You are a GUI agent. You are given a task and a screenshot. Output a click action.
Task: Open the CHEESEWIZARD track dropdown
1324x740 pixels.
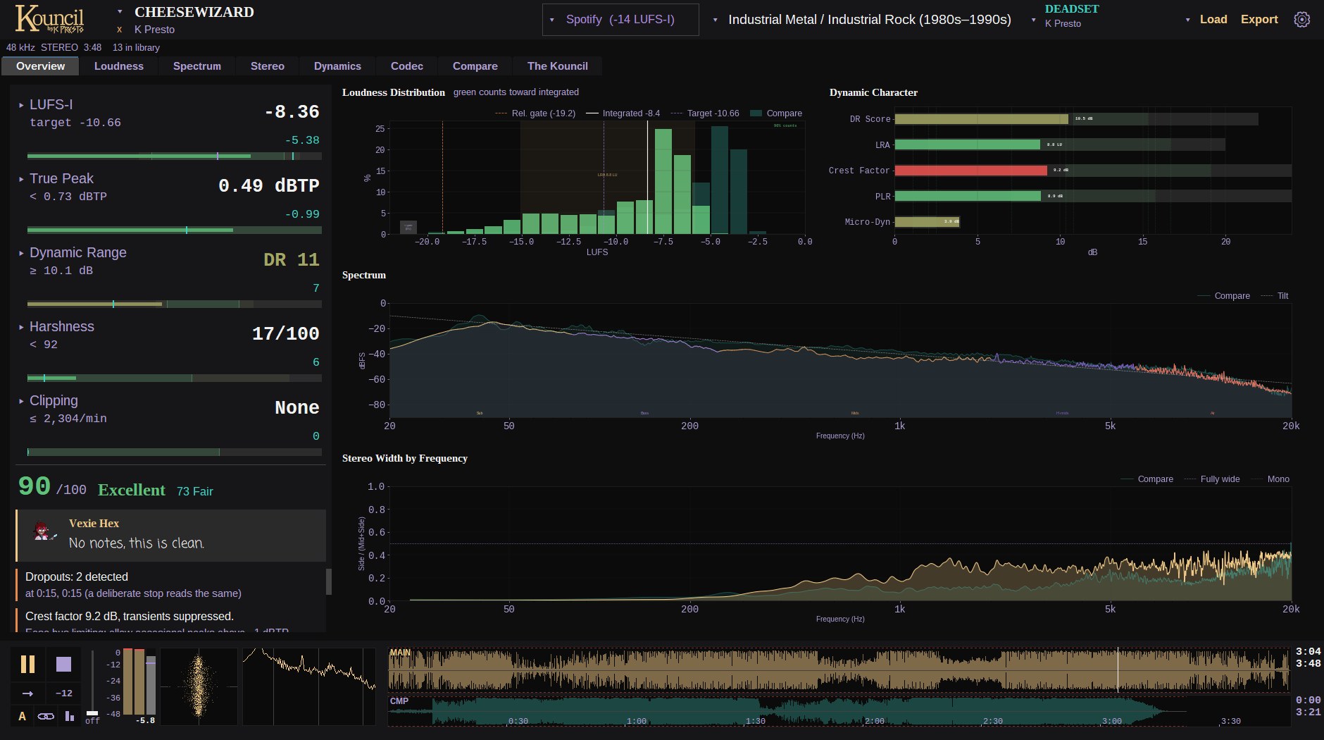click(120, 12)
